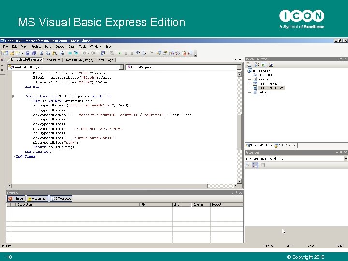This screenshot has width=348, height=261.
Task: Toggle the Warnings filter in Error List
Action: coord(37,199)
